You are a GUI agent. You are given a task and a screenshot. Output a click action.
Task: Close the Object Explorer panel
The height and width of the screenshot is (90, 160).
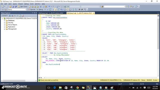(x=36, y=13)
